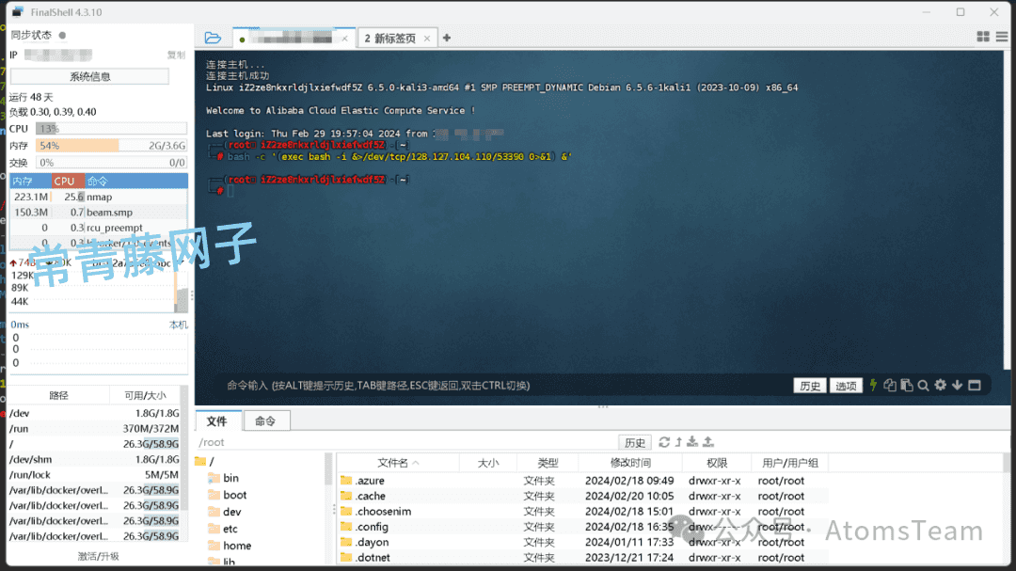This screenshot has width=1016, height=571.
Task: Click the 本机 link in latency panel
Action: point(178,325)
